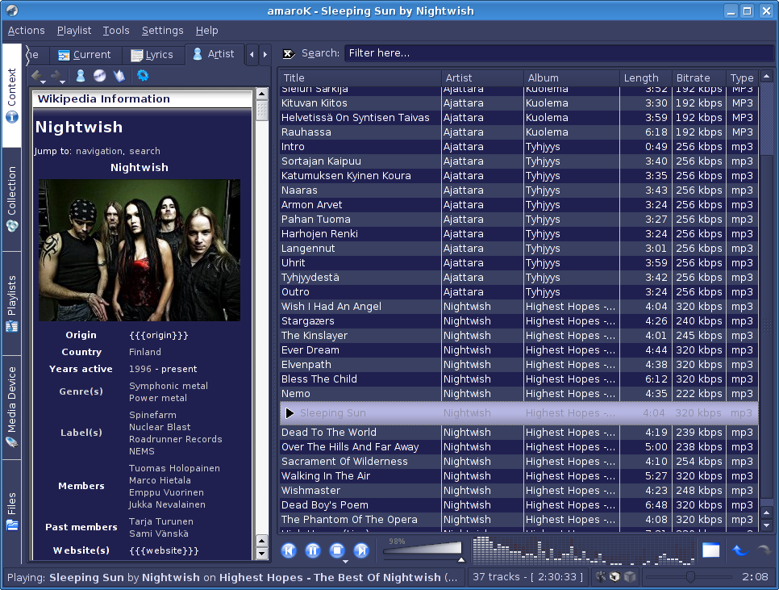The image size is (779, 590).
Task: Click the track position seek slider
Action: tap(689, 577)
